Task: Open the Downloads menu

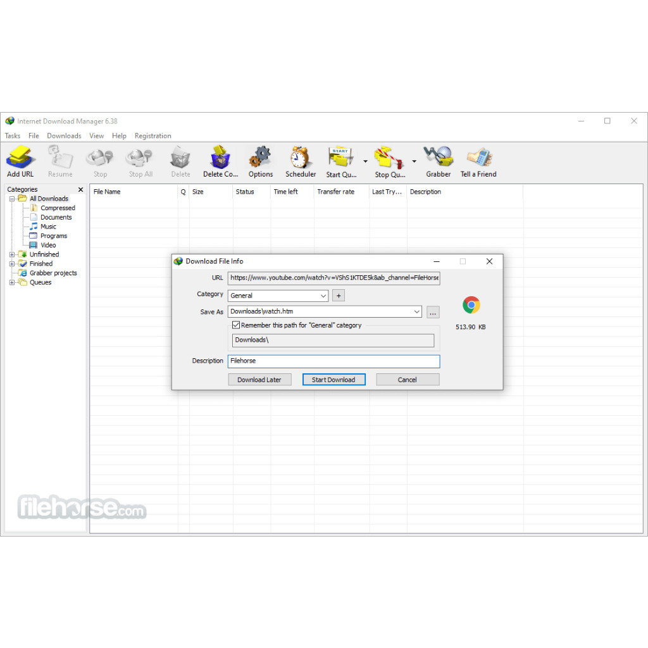Action: 64,136
